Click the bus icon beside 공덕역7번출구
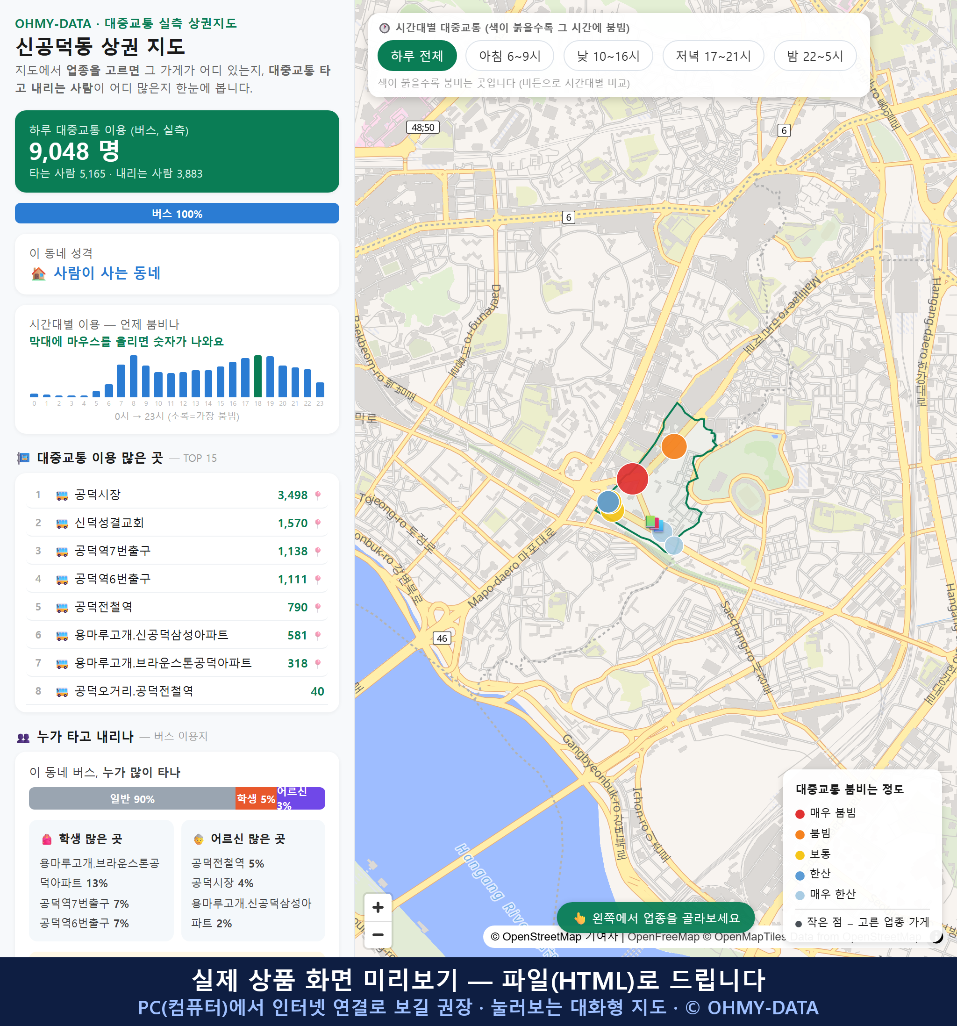This screenshot has width=957, height=1026. pyautogui.click(x=62, y=551)
